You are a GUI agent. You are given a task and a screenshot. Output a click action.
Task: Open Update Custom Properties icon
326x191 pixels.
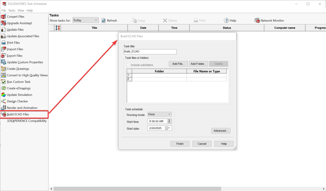3,62
